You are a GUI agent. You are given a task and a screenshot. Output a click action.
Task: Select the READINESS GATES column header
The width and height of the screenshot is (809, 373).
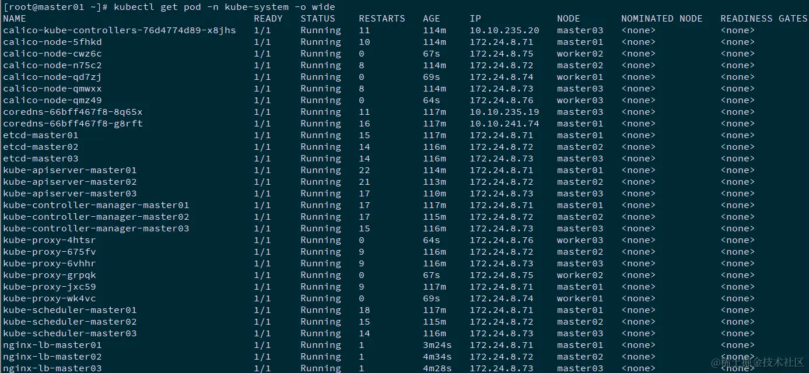pos(764,19)
